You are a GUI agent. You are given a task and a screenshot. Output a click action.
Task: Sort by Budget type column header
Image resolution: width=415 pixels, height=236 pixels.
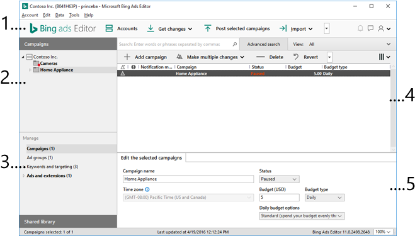click(335, 67)
